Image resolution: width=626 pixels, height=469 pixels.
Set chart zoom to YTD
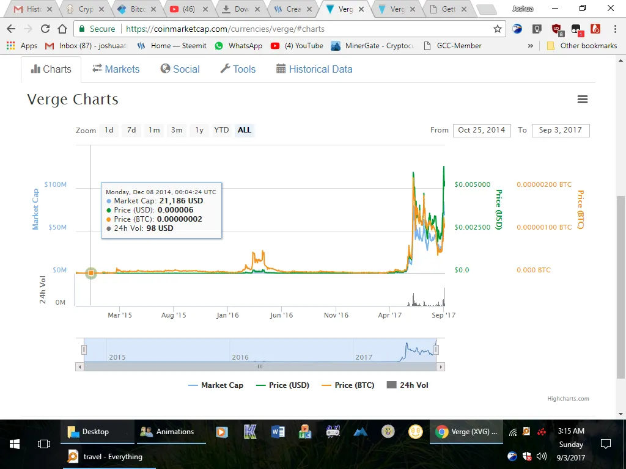(x=221, y=130)
